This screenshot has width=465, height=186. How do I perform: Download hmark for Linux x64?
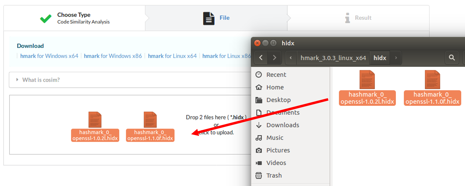(172, 56)
